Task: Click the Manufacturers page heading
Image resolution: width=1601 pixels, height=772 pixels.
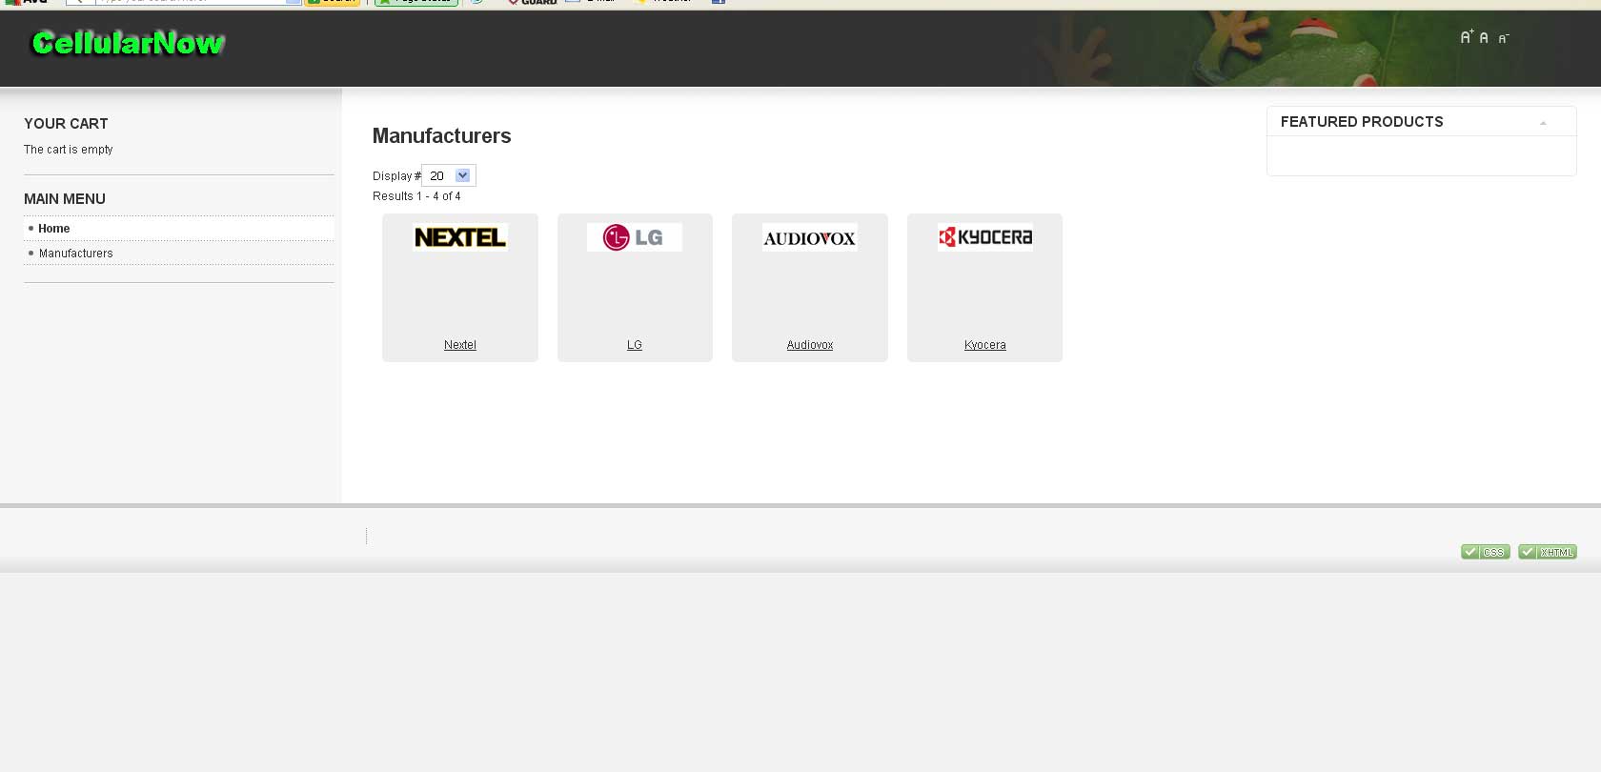Action: coord(442,136)
